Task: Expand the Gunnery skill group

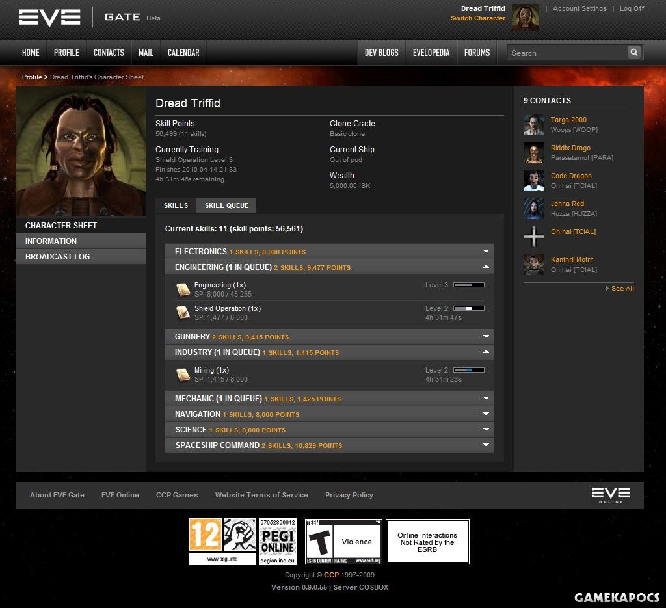Action: point(330,337)
